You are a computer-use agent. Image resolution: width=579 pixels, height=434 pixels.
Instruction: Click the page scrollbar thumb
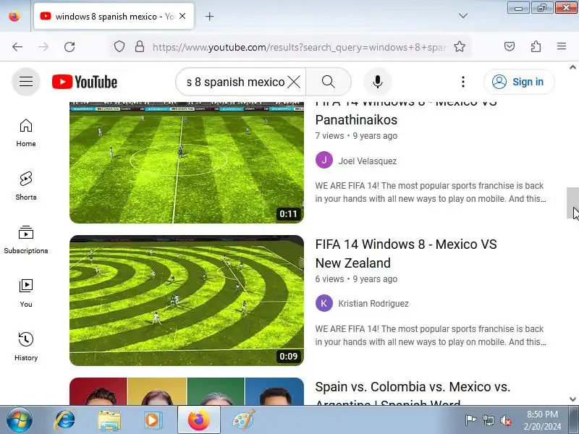point(572,203)
